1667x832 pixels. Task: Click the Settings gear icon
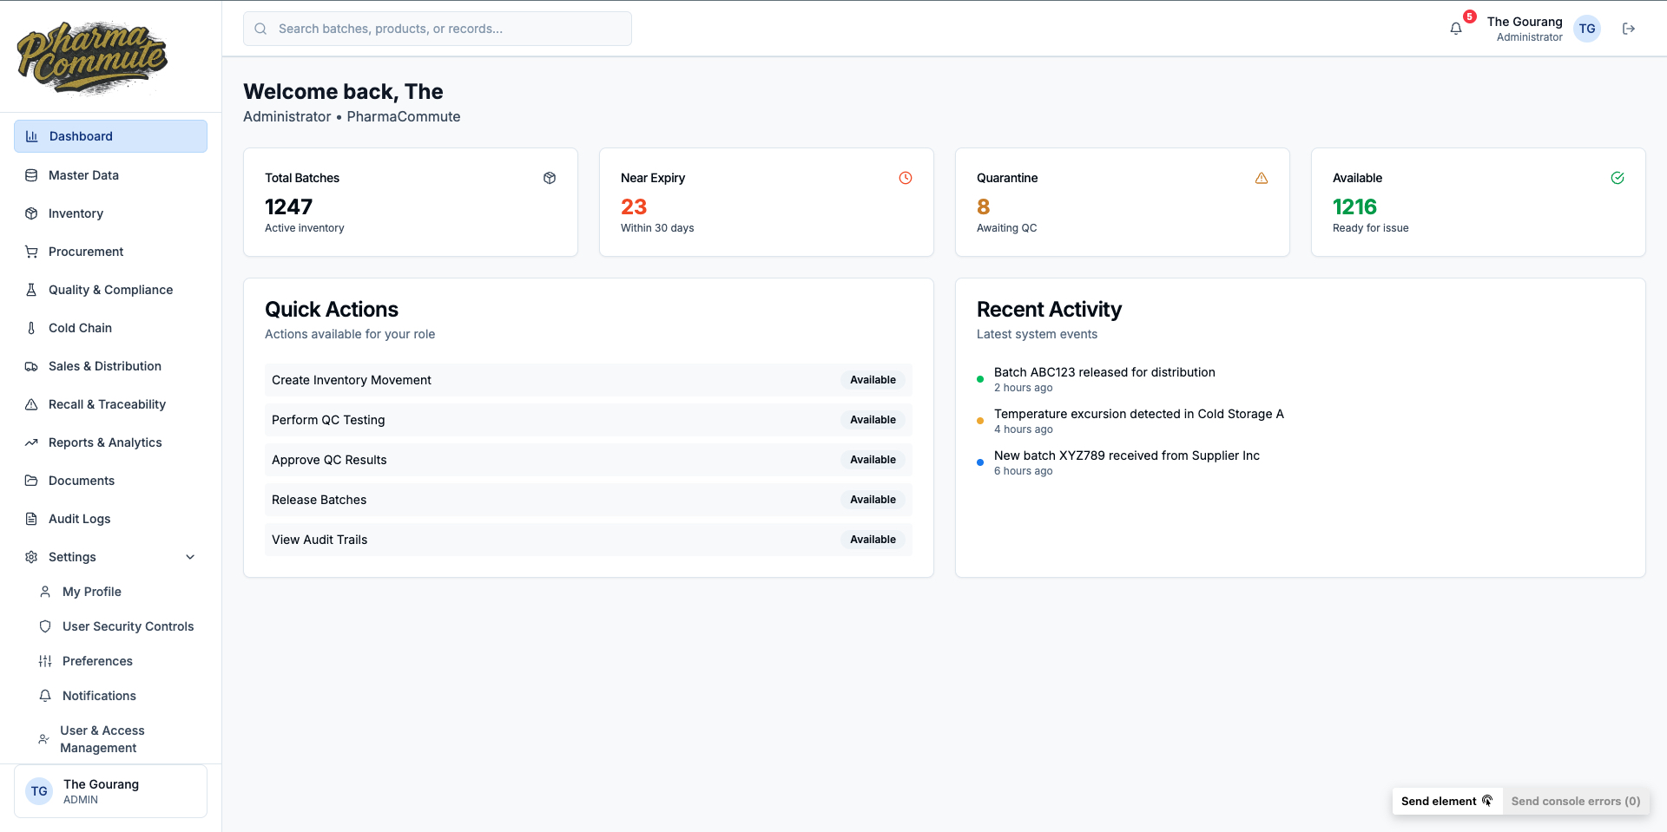tap(31, 557)
